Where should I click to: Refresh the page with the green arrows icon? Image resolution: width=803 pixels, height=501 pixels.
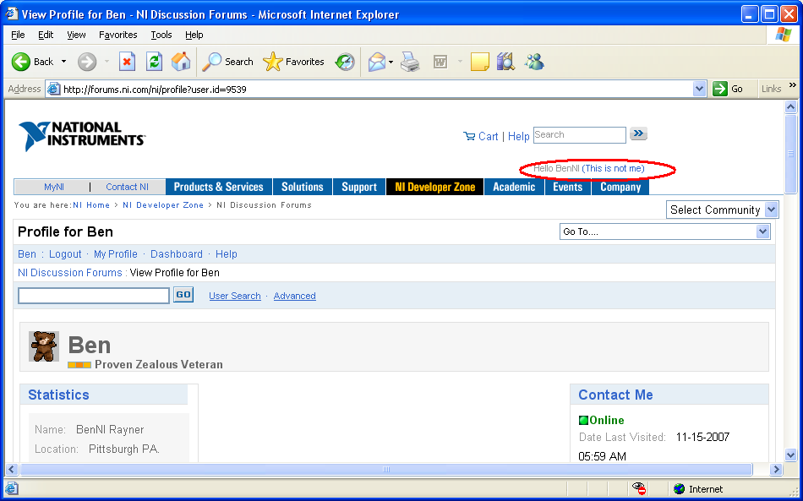pyautogui.click(x=154, y=62)
